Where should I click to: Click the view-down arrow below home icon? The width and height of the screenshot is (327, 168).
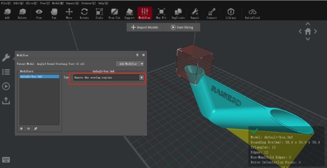coord(308,39)
